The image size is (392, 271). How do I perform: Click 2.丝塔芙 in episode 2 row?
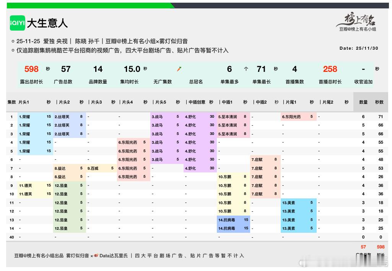[x=62, y=125]
